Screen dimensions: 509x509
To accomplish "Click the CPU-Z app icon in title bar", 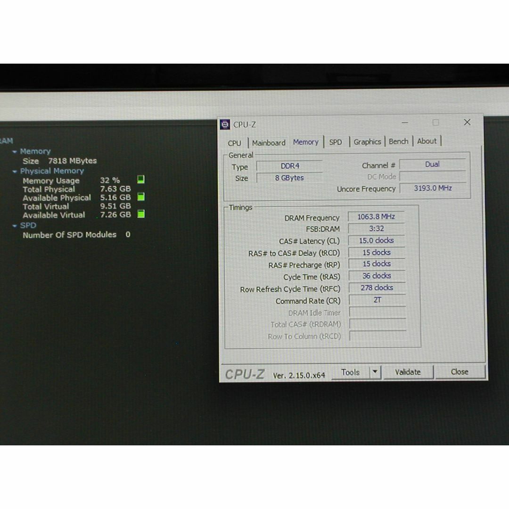I will coord(225,124).
